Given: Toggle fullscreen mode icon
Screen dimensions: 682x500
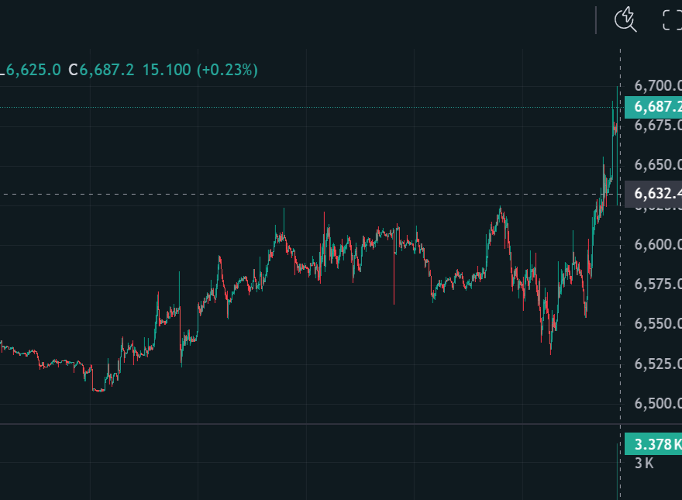Looking at the screenshot, I should (x=672, y=20).
